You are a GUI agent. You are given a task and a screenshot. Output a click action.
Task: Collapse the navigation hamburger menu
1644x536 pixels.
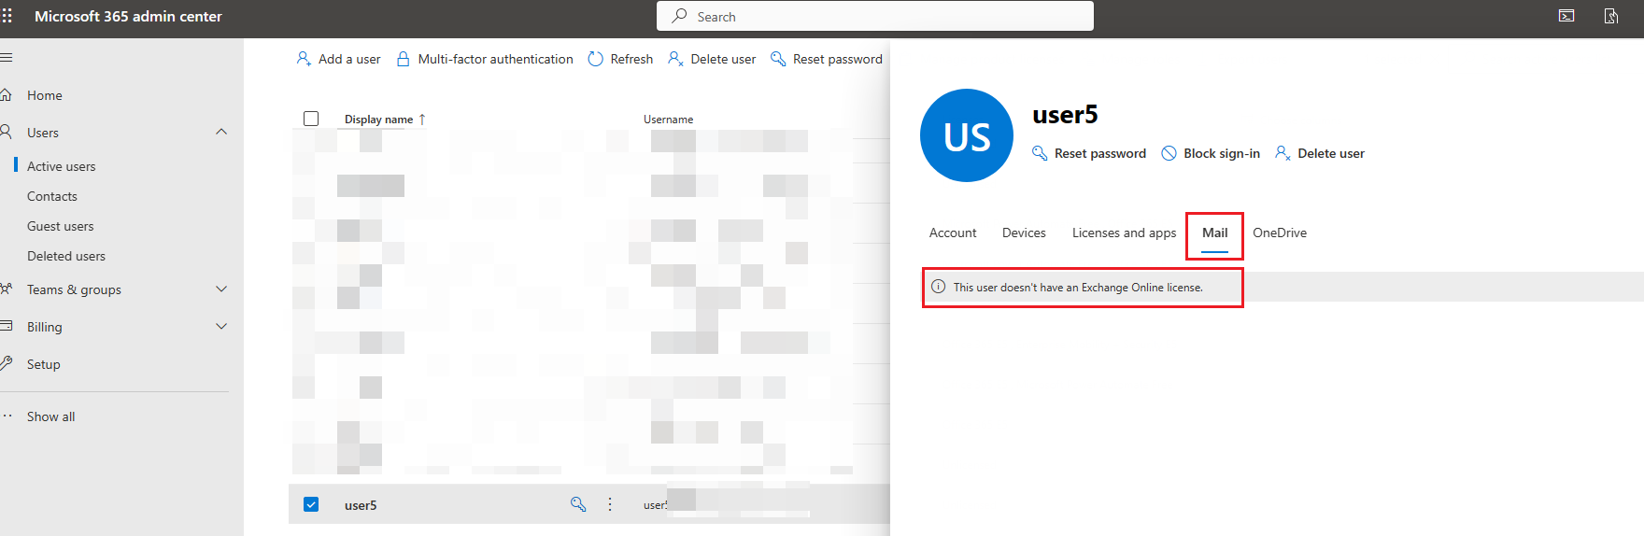coord(7,58)
